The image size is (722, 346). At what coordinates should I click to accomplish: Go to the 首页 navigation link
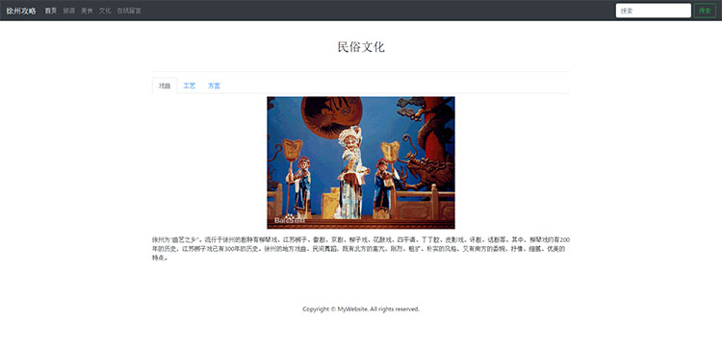pos(51,11)
